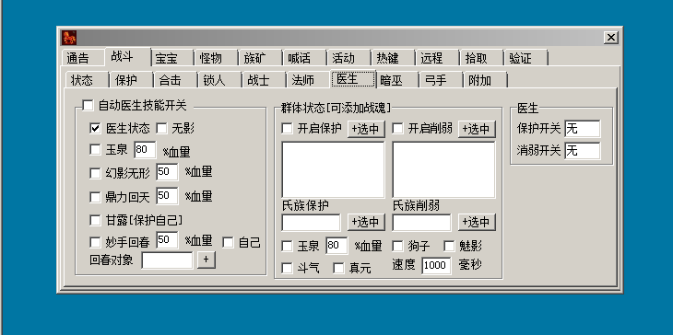This screenshot has height=335, width=673.
Task: Check the 开启保护 option
Action: tap(287, 128)
